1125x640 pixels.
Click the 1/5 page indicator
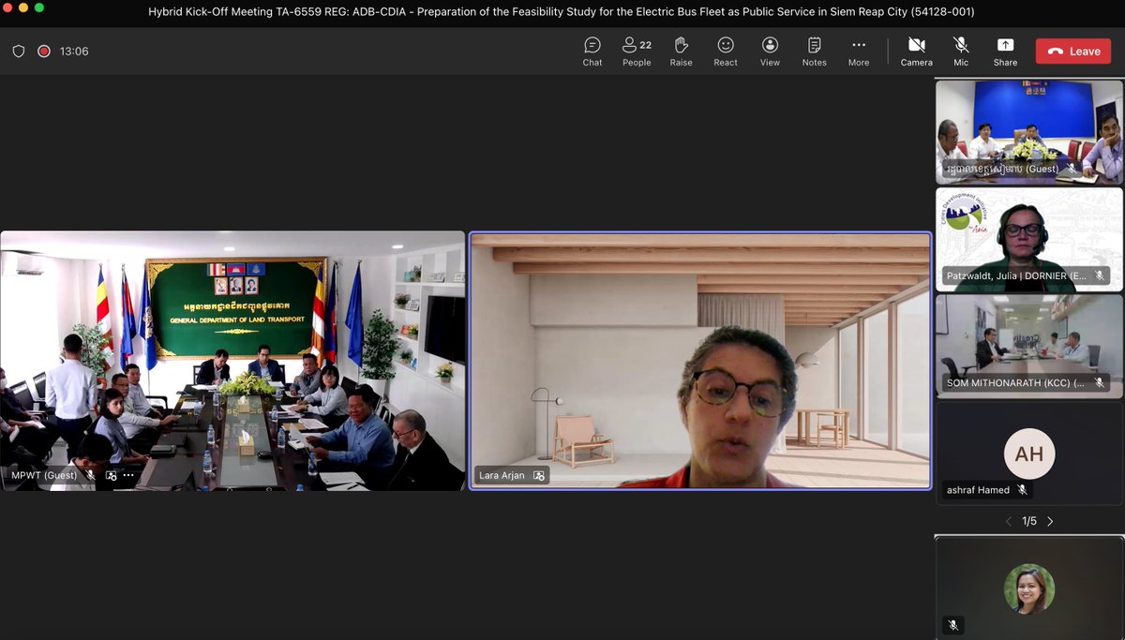pyautogui.click(x=1029, y=521)
